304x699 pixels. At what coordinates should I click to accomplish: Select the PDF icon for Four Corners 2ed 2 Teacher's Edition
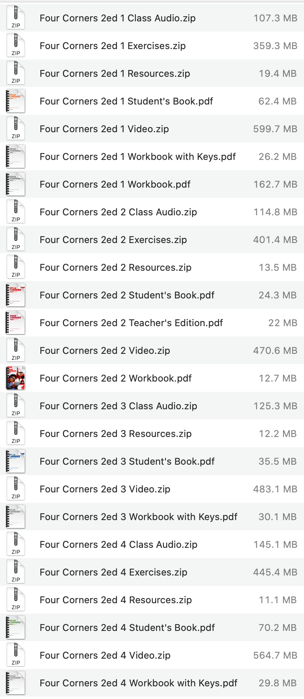point(15,323)
